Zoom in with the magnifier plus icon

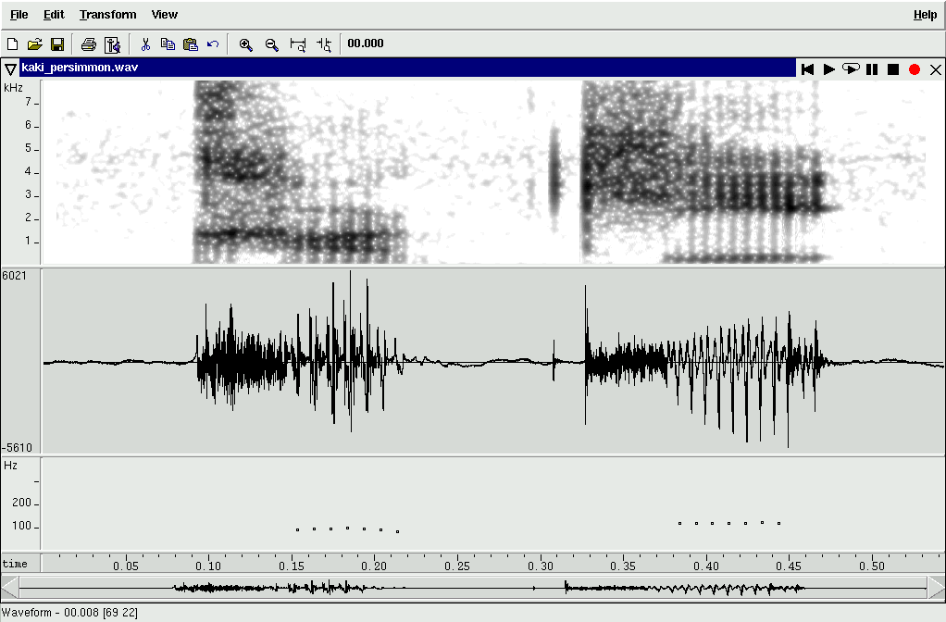246,44
